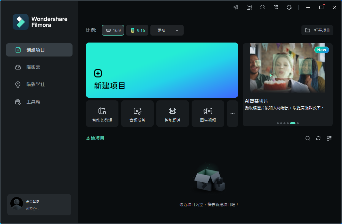Select the first carousel page dot
Screen dimensions: 342x224
coord(278,123)
